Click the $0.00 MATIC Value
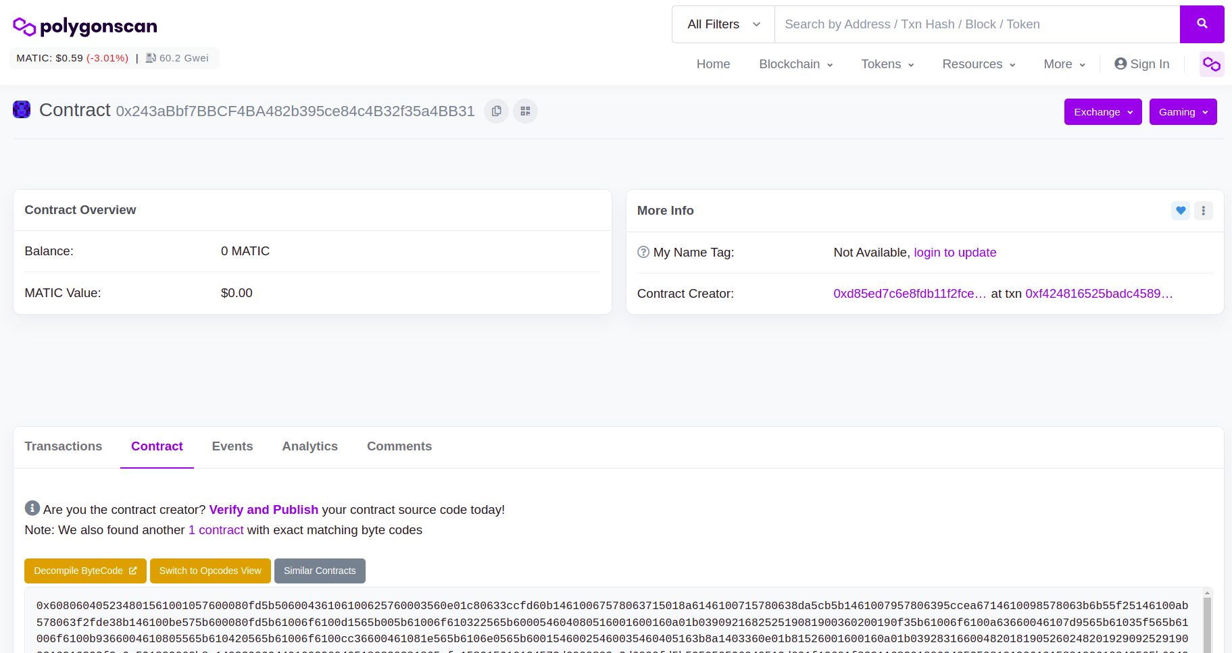Image resolution: width=1232 pixels, height=653 pixels. 237,293
